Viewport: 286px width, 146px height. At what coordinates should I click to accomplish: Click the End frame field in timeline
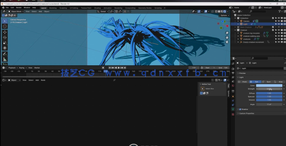[223, 68]
